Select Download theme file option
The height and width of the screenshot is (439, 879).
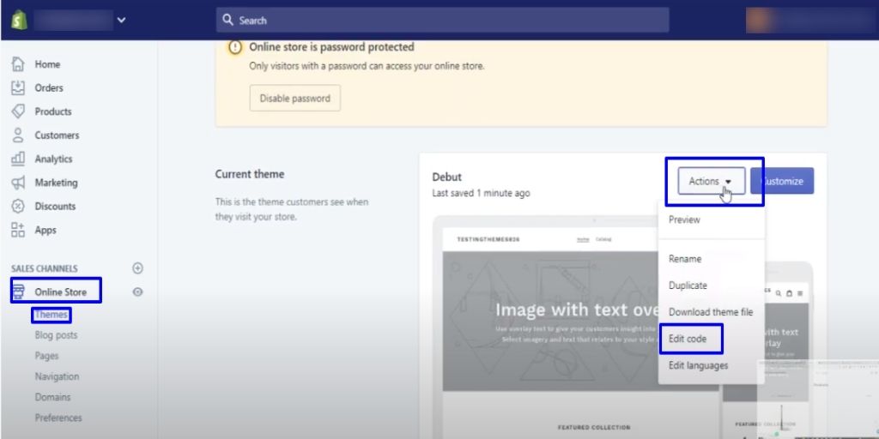click(x=710, y=312)
